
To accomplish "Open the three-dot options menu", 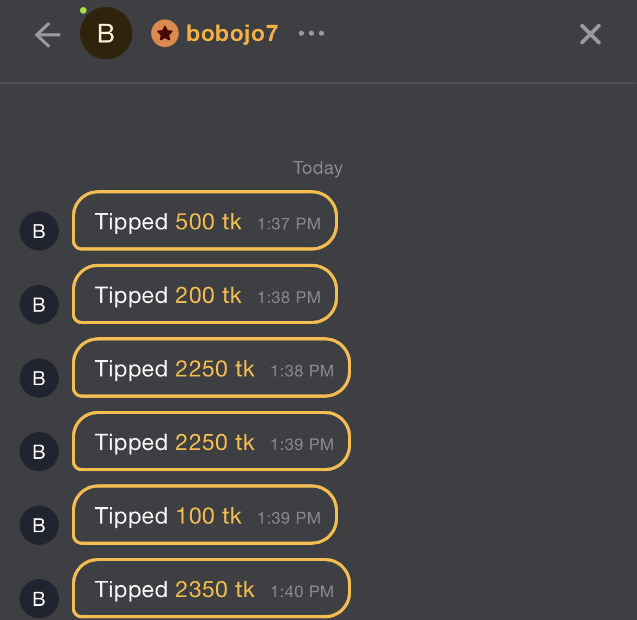I will [x=311, y=34].
